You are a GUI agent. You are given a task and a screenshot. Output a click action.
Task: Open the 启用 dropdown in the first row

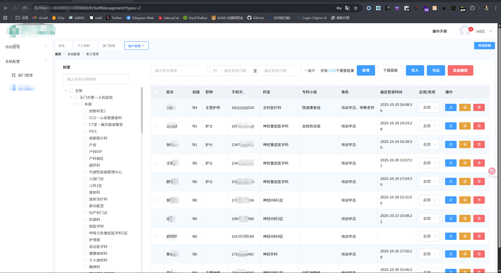tap(429, 107)
